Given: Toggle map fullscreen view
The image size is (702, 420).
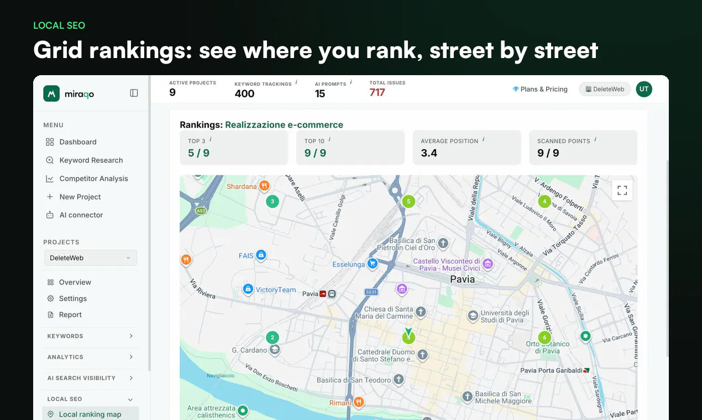Looking at the screenshot, I should [622, 191].
